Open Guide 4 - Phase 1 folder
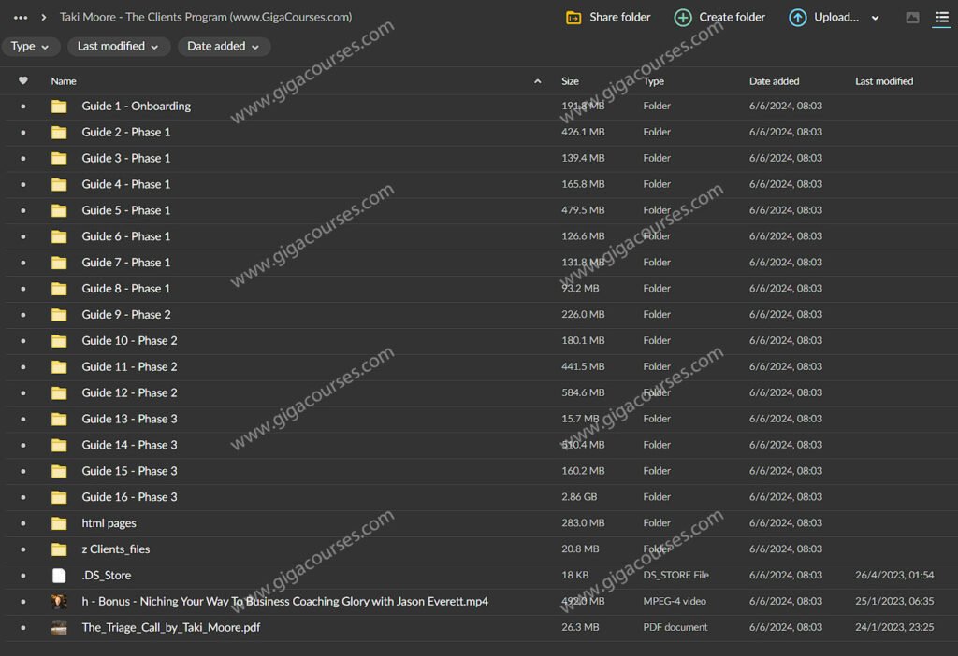The height and width of the screenshot is (656, 958). 126,184
